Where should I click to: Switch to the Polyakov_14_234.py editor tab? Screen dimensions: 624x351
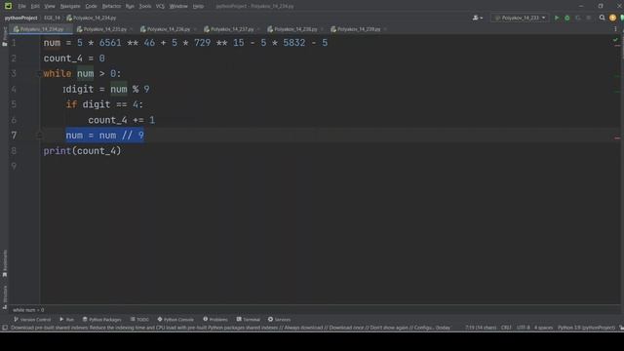(41, 29)
